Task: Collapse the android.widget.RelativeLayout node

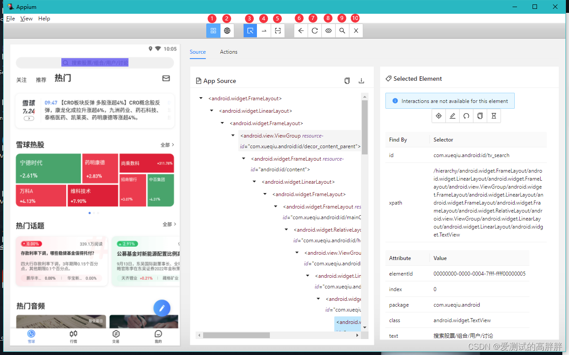Action: pos(286,229)
